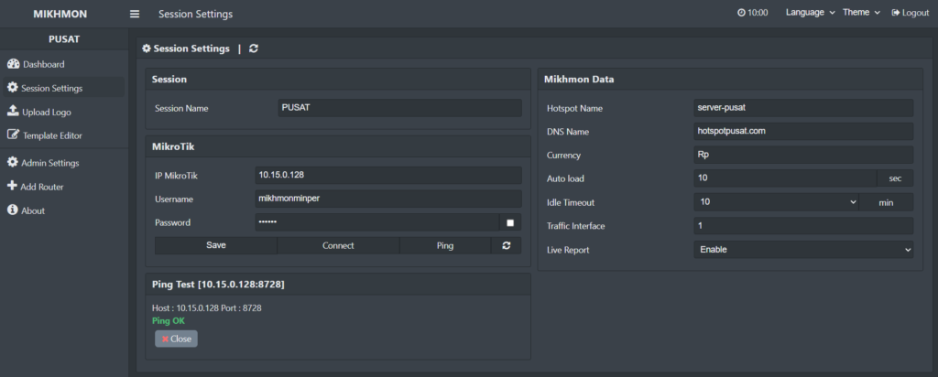Click the clock icon showing 10:00
The width and height of the screenshot is (938, 377).
(741, 13)
